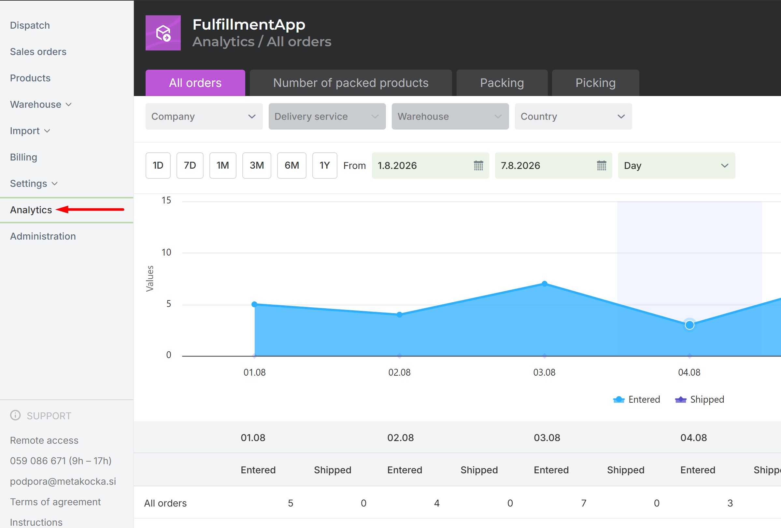
Task: Click the 02.08 table column header
Action: (401, 438)
